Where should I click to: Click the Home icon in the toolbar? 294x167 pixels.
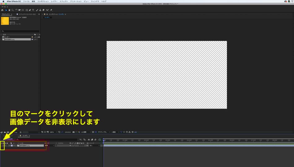[x=2, y=10]
